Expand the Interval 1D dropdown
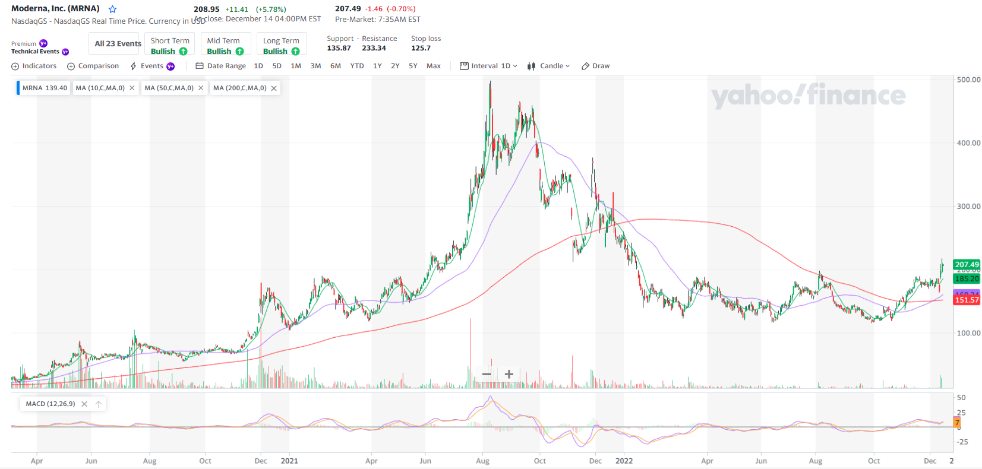The height and width of the screenshot is (469, 982). [x=488, y=66]
